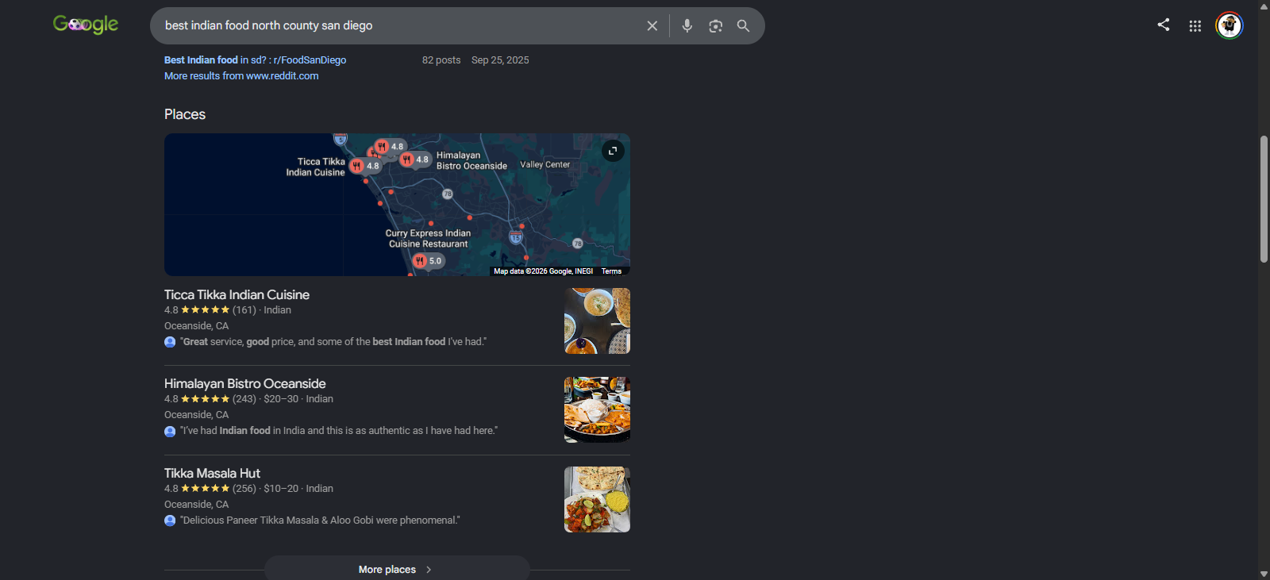The width and height of the screenshot is (1270, 580).
Task: Expand the Places map to full view
Action: [613, 151]
